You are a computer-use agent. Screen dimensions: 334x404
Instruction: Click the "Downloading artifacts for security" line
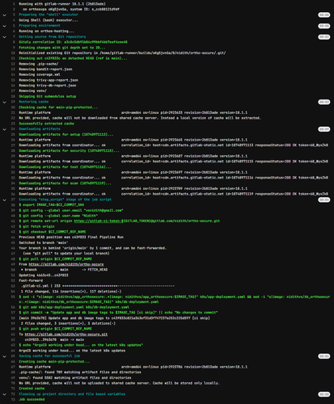[69, 151]
